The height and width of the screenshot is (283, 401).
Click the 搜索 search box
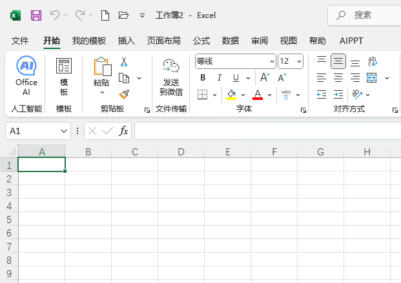click(364, 15)
